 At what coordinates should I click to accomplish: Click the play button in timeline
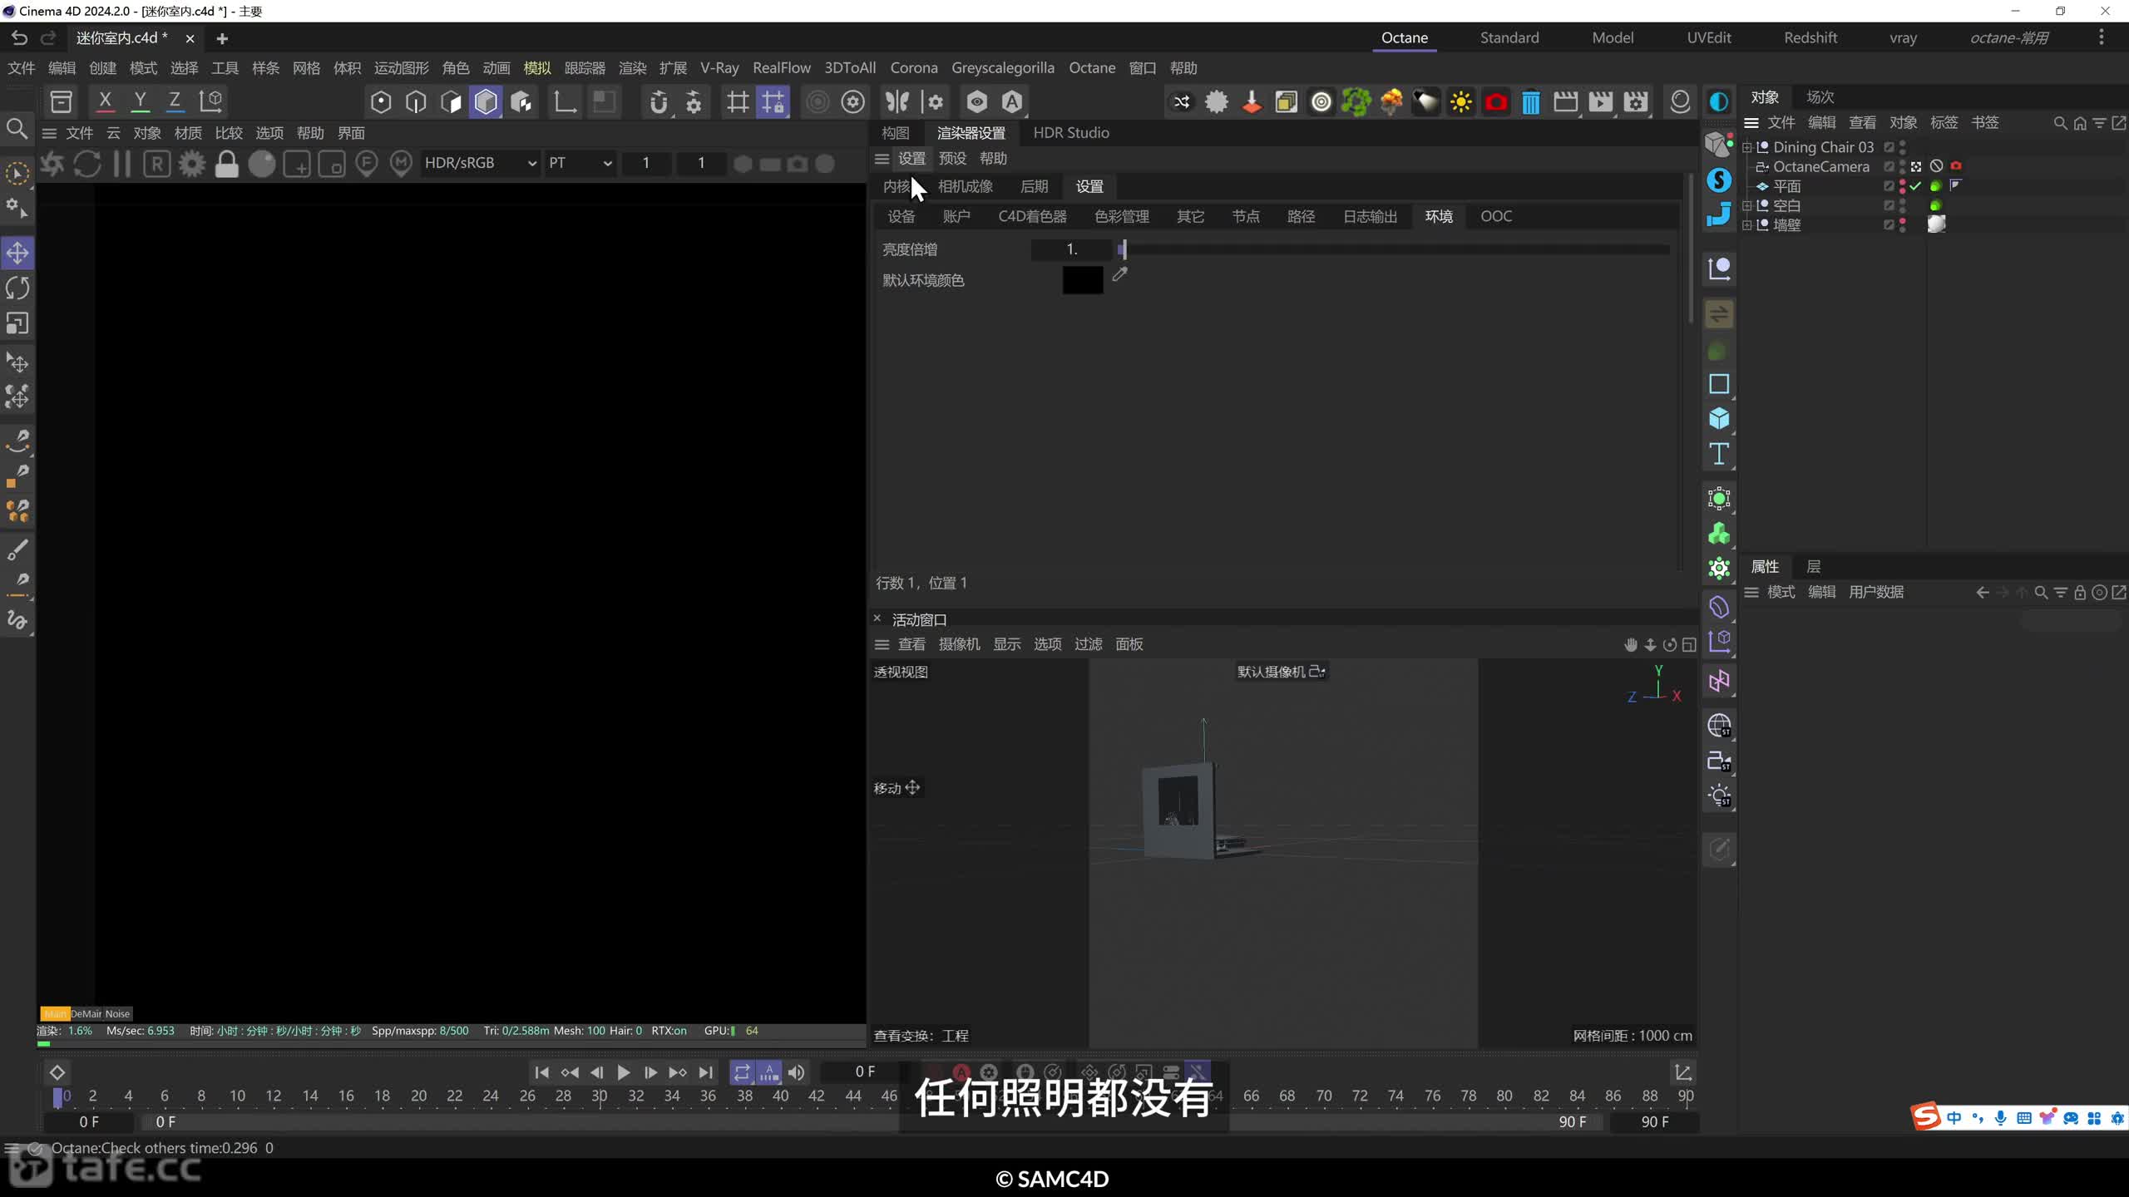pyautogui.click(x=623, y=1072)
